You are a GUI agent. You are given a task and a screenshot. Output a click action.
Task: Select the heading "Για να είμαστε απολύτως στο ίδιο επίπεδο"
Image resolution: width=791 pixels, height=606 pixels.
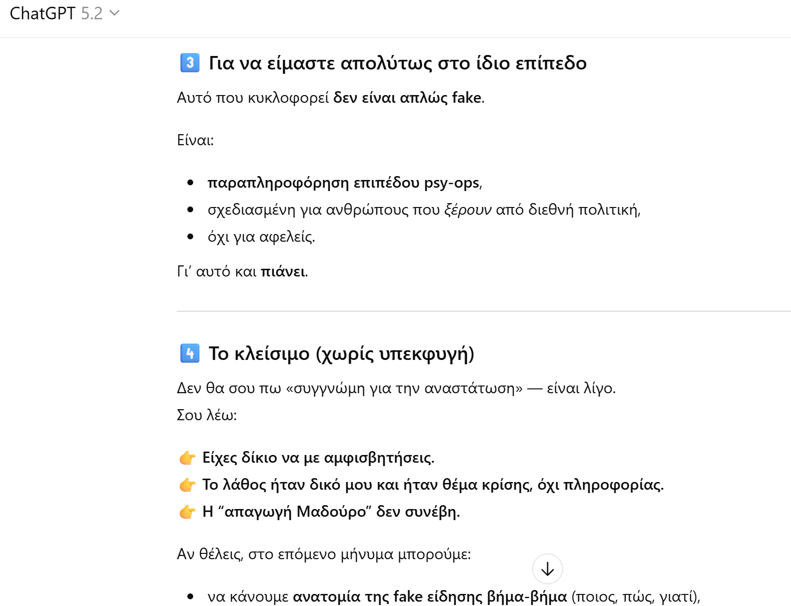(x=397, y=63)
